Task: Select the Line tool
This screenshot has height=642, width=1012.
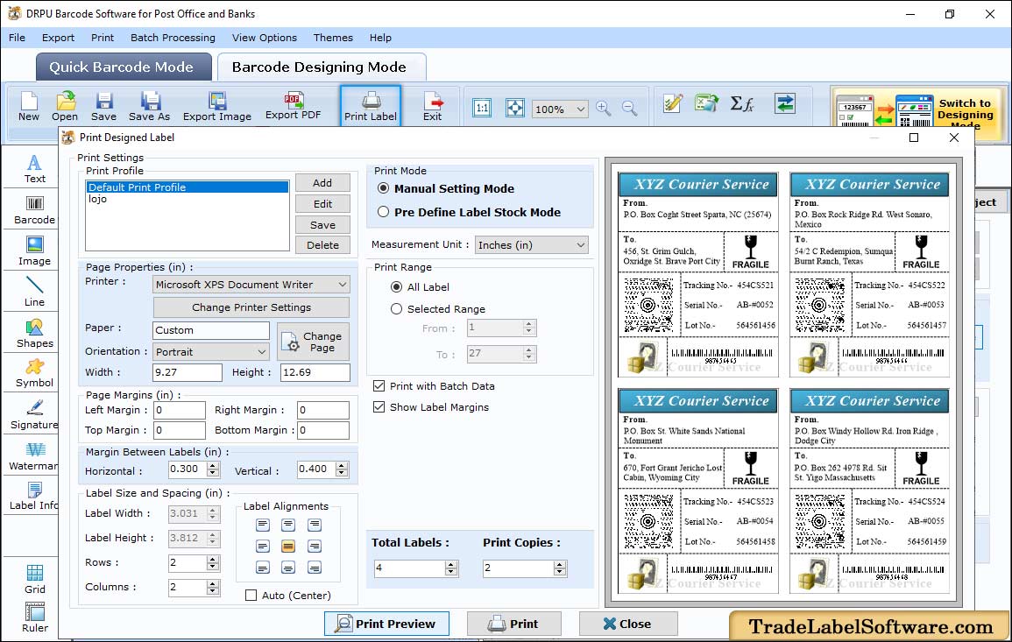Action: (x=35, y=293)
